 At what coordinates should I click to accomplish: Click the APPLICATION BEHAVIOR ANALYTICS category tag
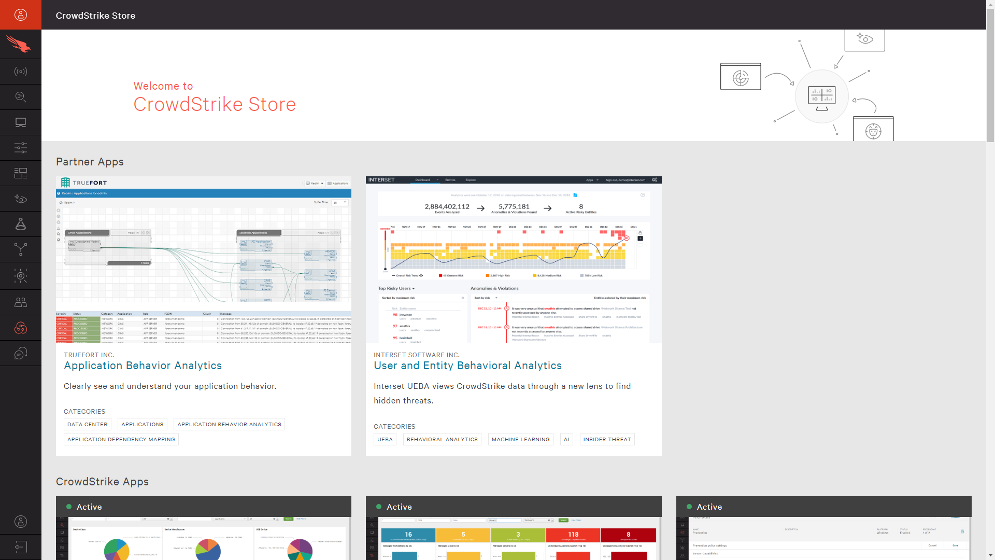coord(229,424)
